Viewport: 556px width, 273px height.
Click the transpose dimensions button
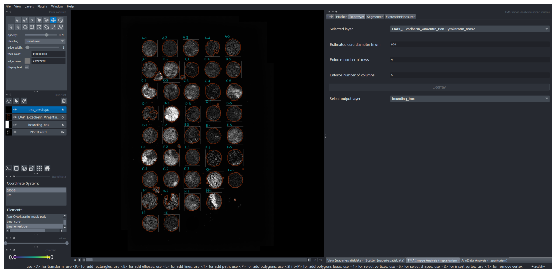pos(32,169)
